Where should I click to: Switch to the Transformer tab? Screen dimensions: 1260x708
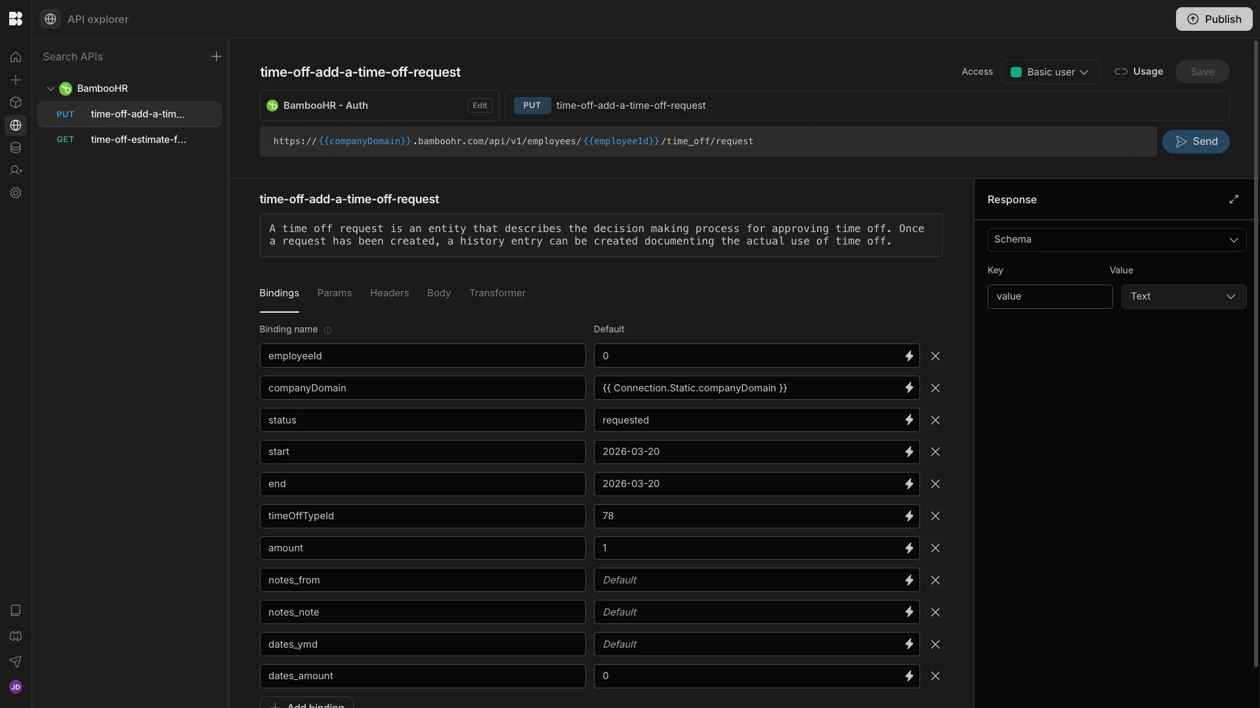[x=497, y=293]
